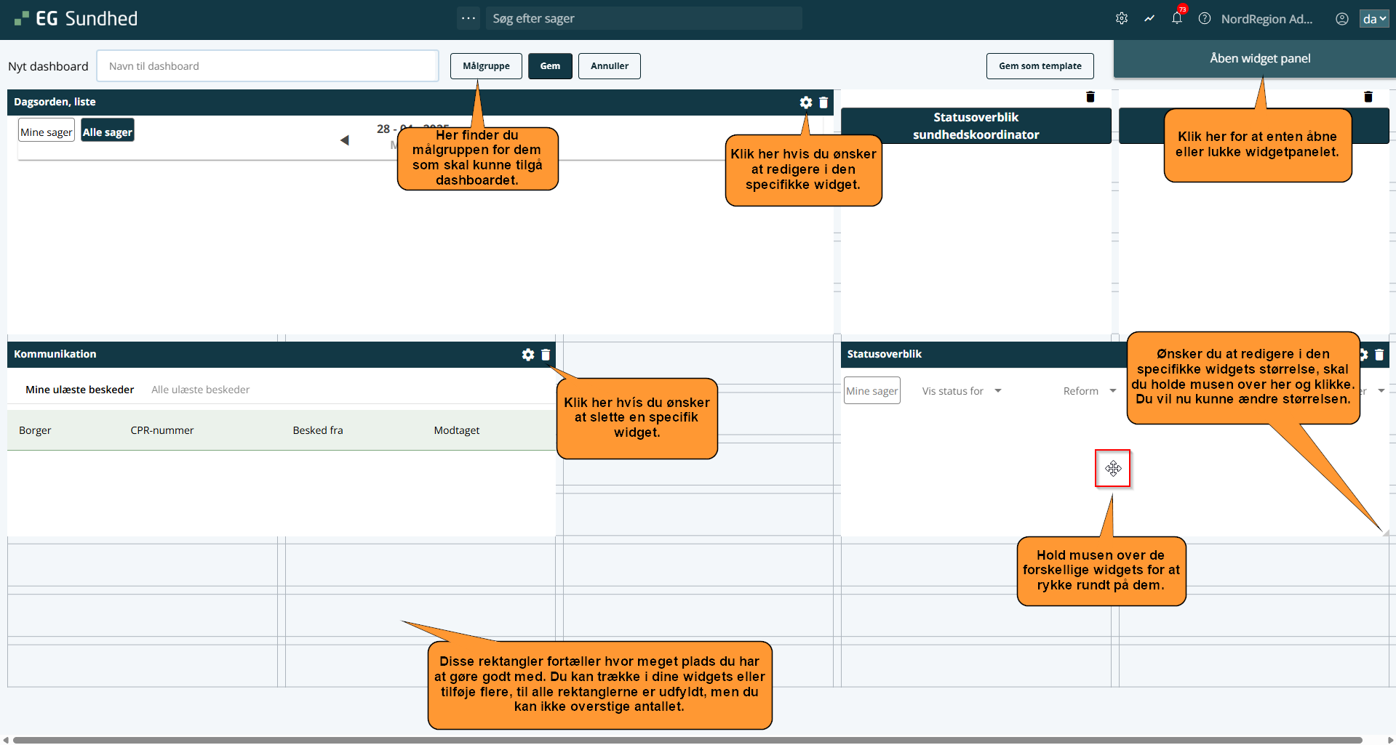Open the Kommunikation widget settings gear
Image resolution: width=1396 pixels, height=745 pixels.
[528, 355]
